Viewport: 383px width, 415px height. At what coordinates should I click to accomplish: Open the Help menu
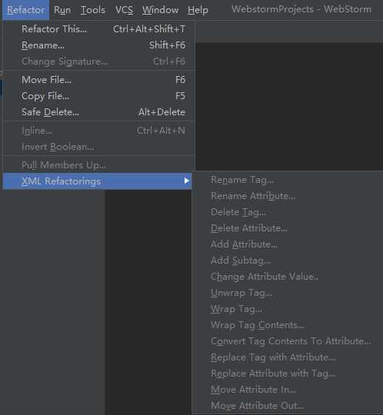click(198, 10)
